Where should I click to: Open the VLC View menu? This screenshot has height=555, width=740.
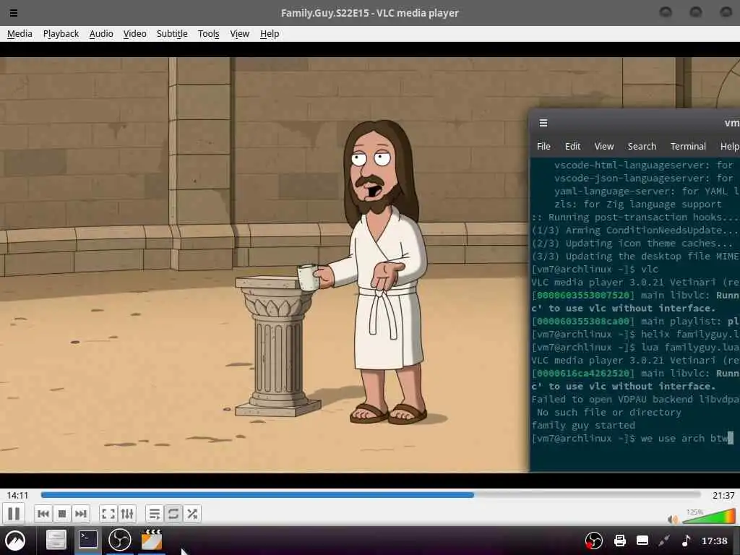coord(239,33)
